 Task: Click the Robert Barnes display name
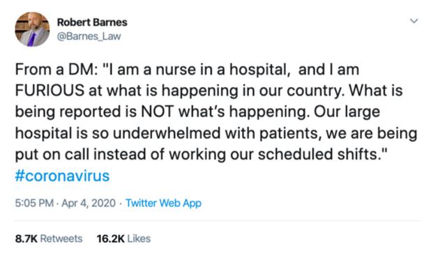pyautogui.click(x=92, y=22)
